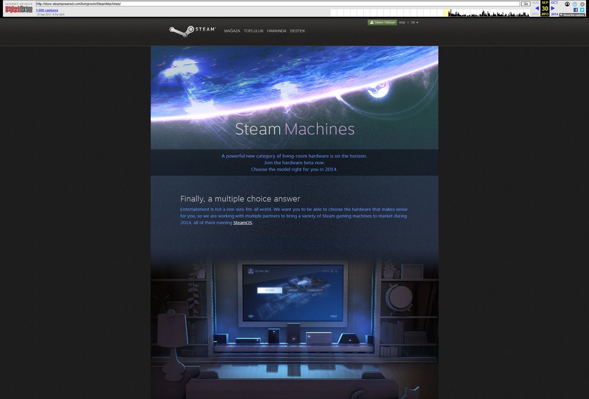Click the 'Finally, a multiple choice answer' heading

[x=240, y=199]
